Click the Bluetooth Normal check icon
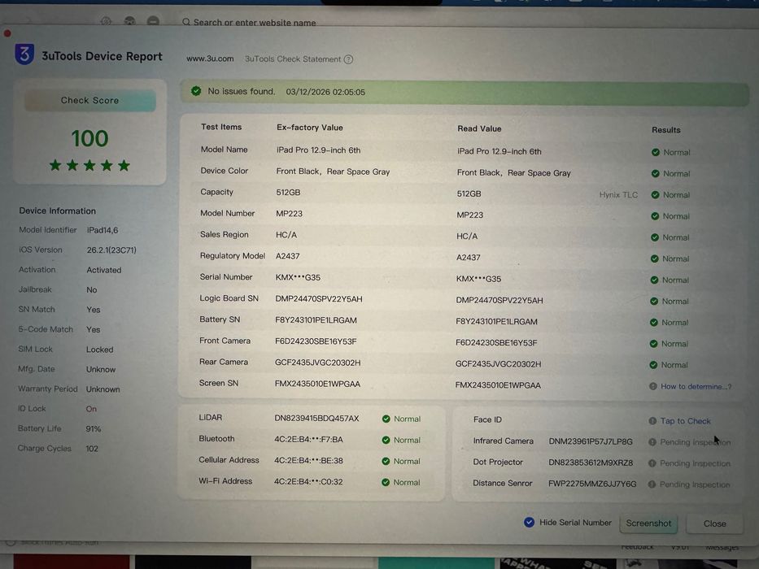Image resolution: width=759 pixels, height=569 pixels. click(x=386, y=441)
